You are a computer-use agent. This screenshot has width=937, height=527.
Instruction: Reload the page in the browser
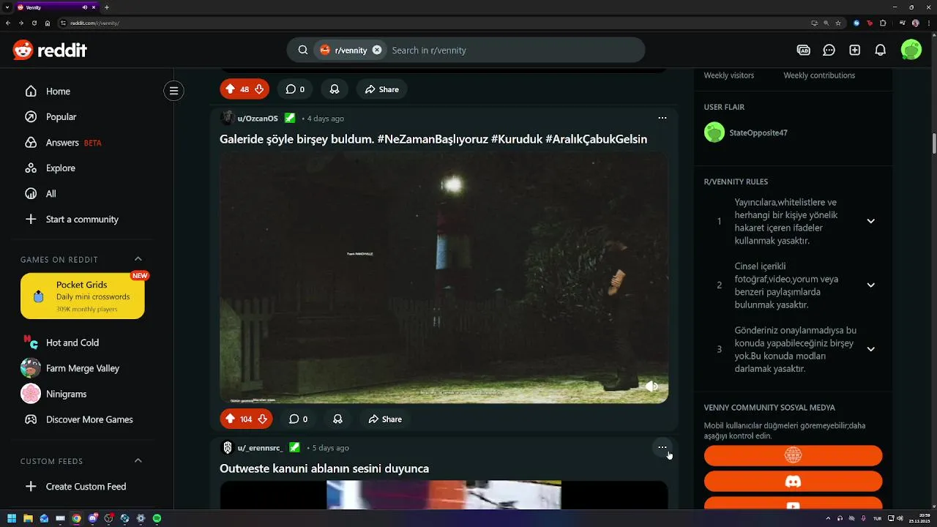click(x=34, y=23)
